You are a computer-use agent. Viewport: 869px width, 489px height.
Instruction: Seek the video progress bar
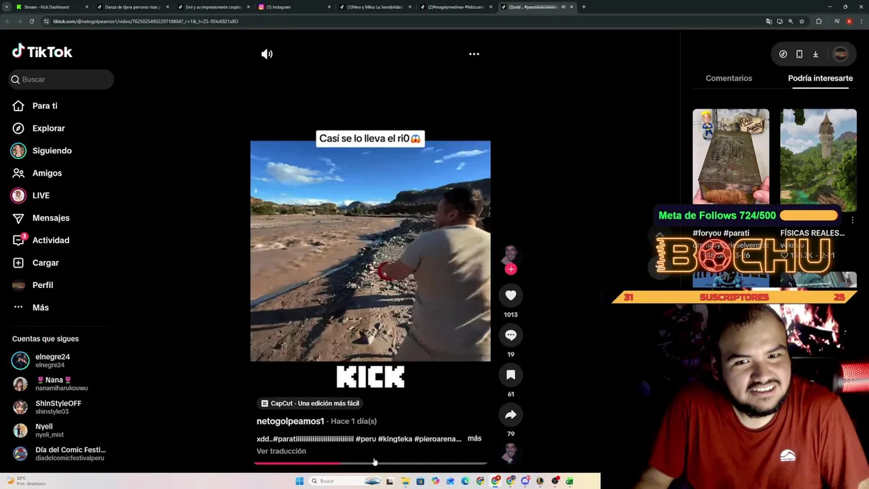click(371, 463)
